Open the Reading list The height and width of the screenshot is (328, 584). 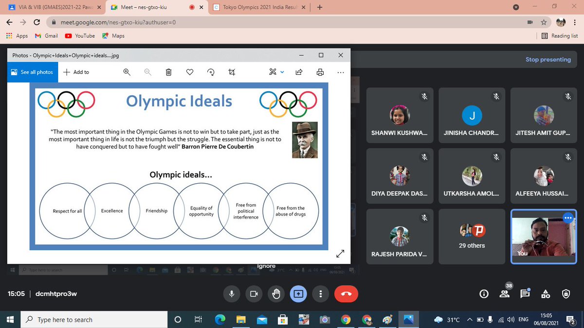click(x=560, y=35)
